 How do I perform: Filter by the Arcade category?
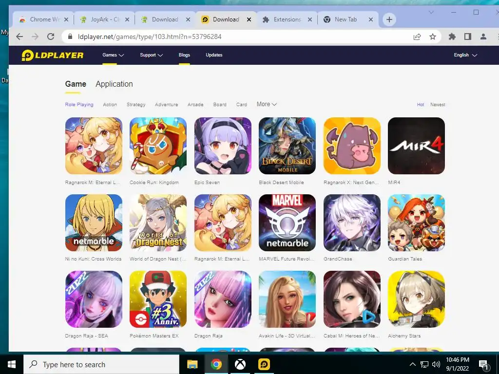195,104
